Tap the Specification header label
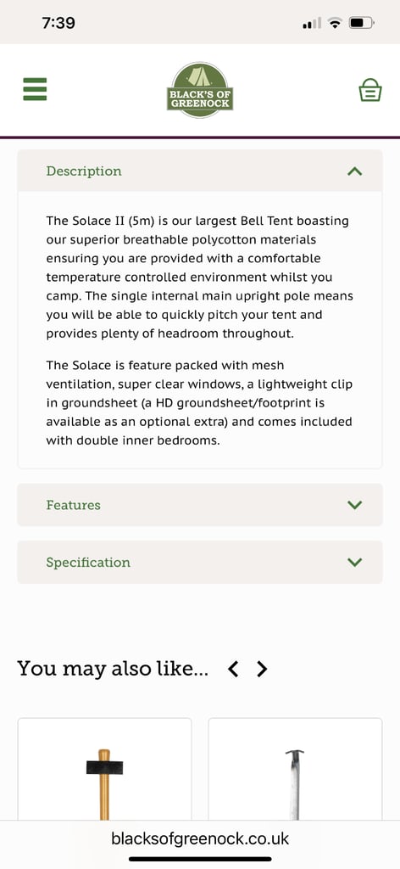 (88, 563)
